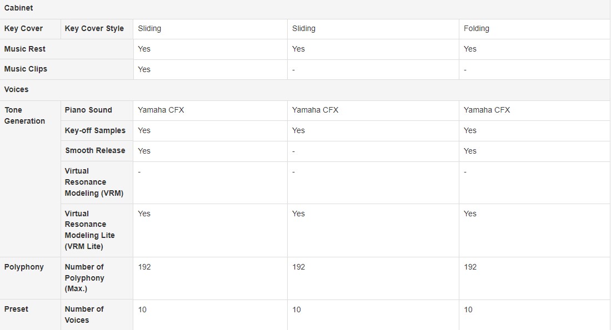
Task: Click the Cabinet section header row
Action: click(19, 8)
